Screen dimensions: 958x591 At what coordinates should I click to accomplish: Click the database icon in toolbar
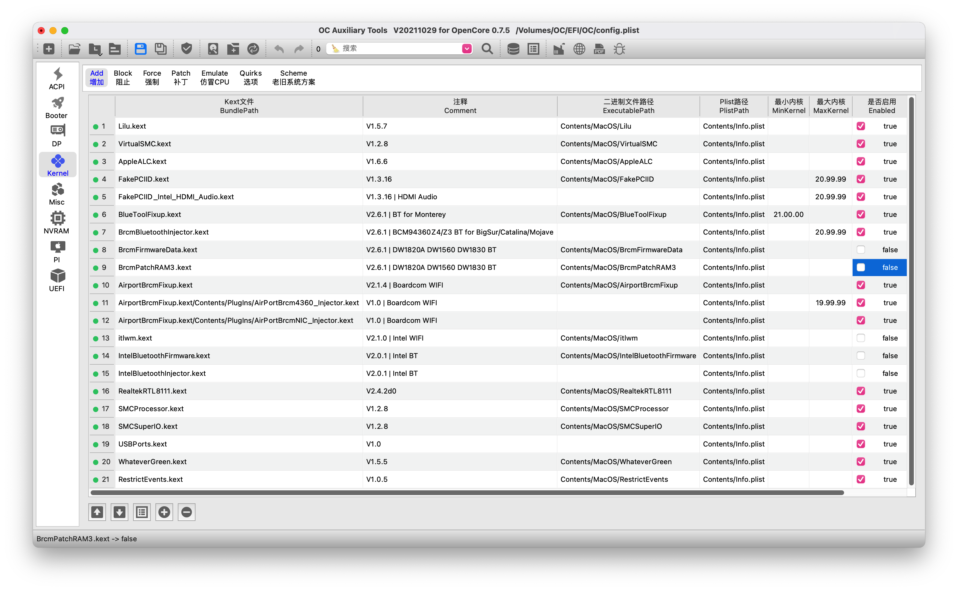pyautogui.click(x=513, y=49)
